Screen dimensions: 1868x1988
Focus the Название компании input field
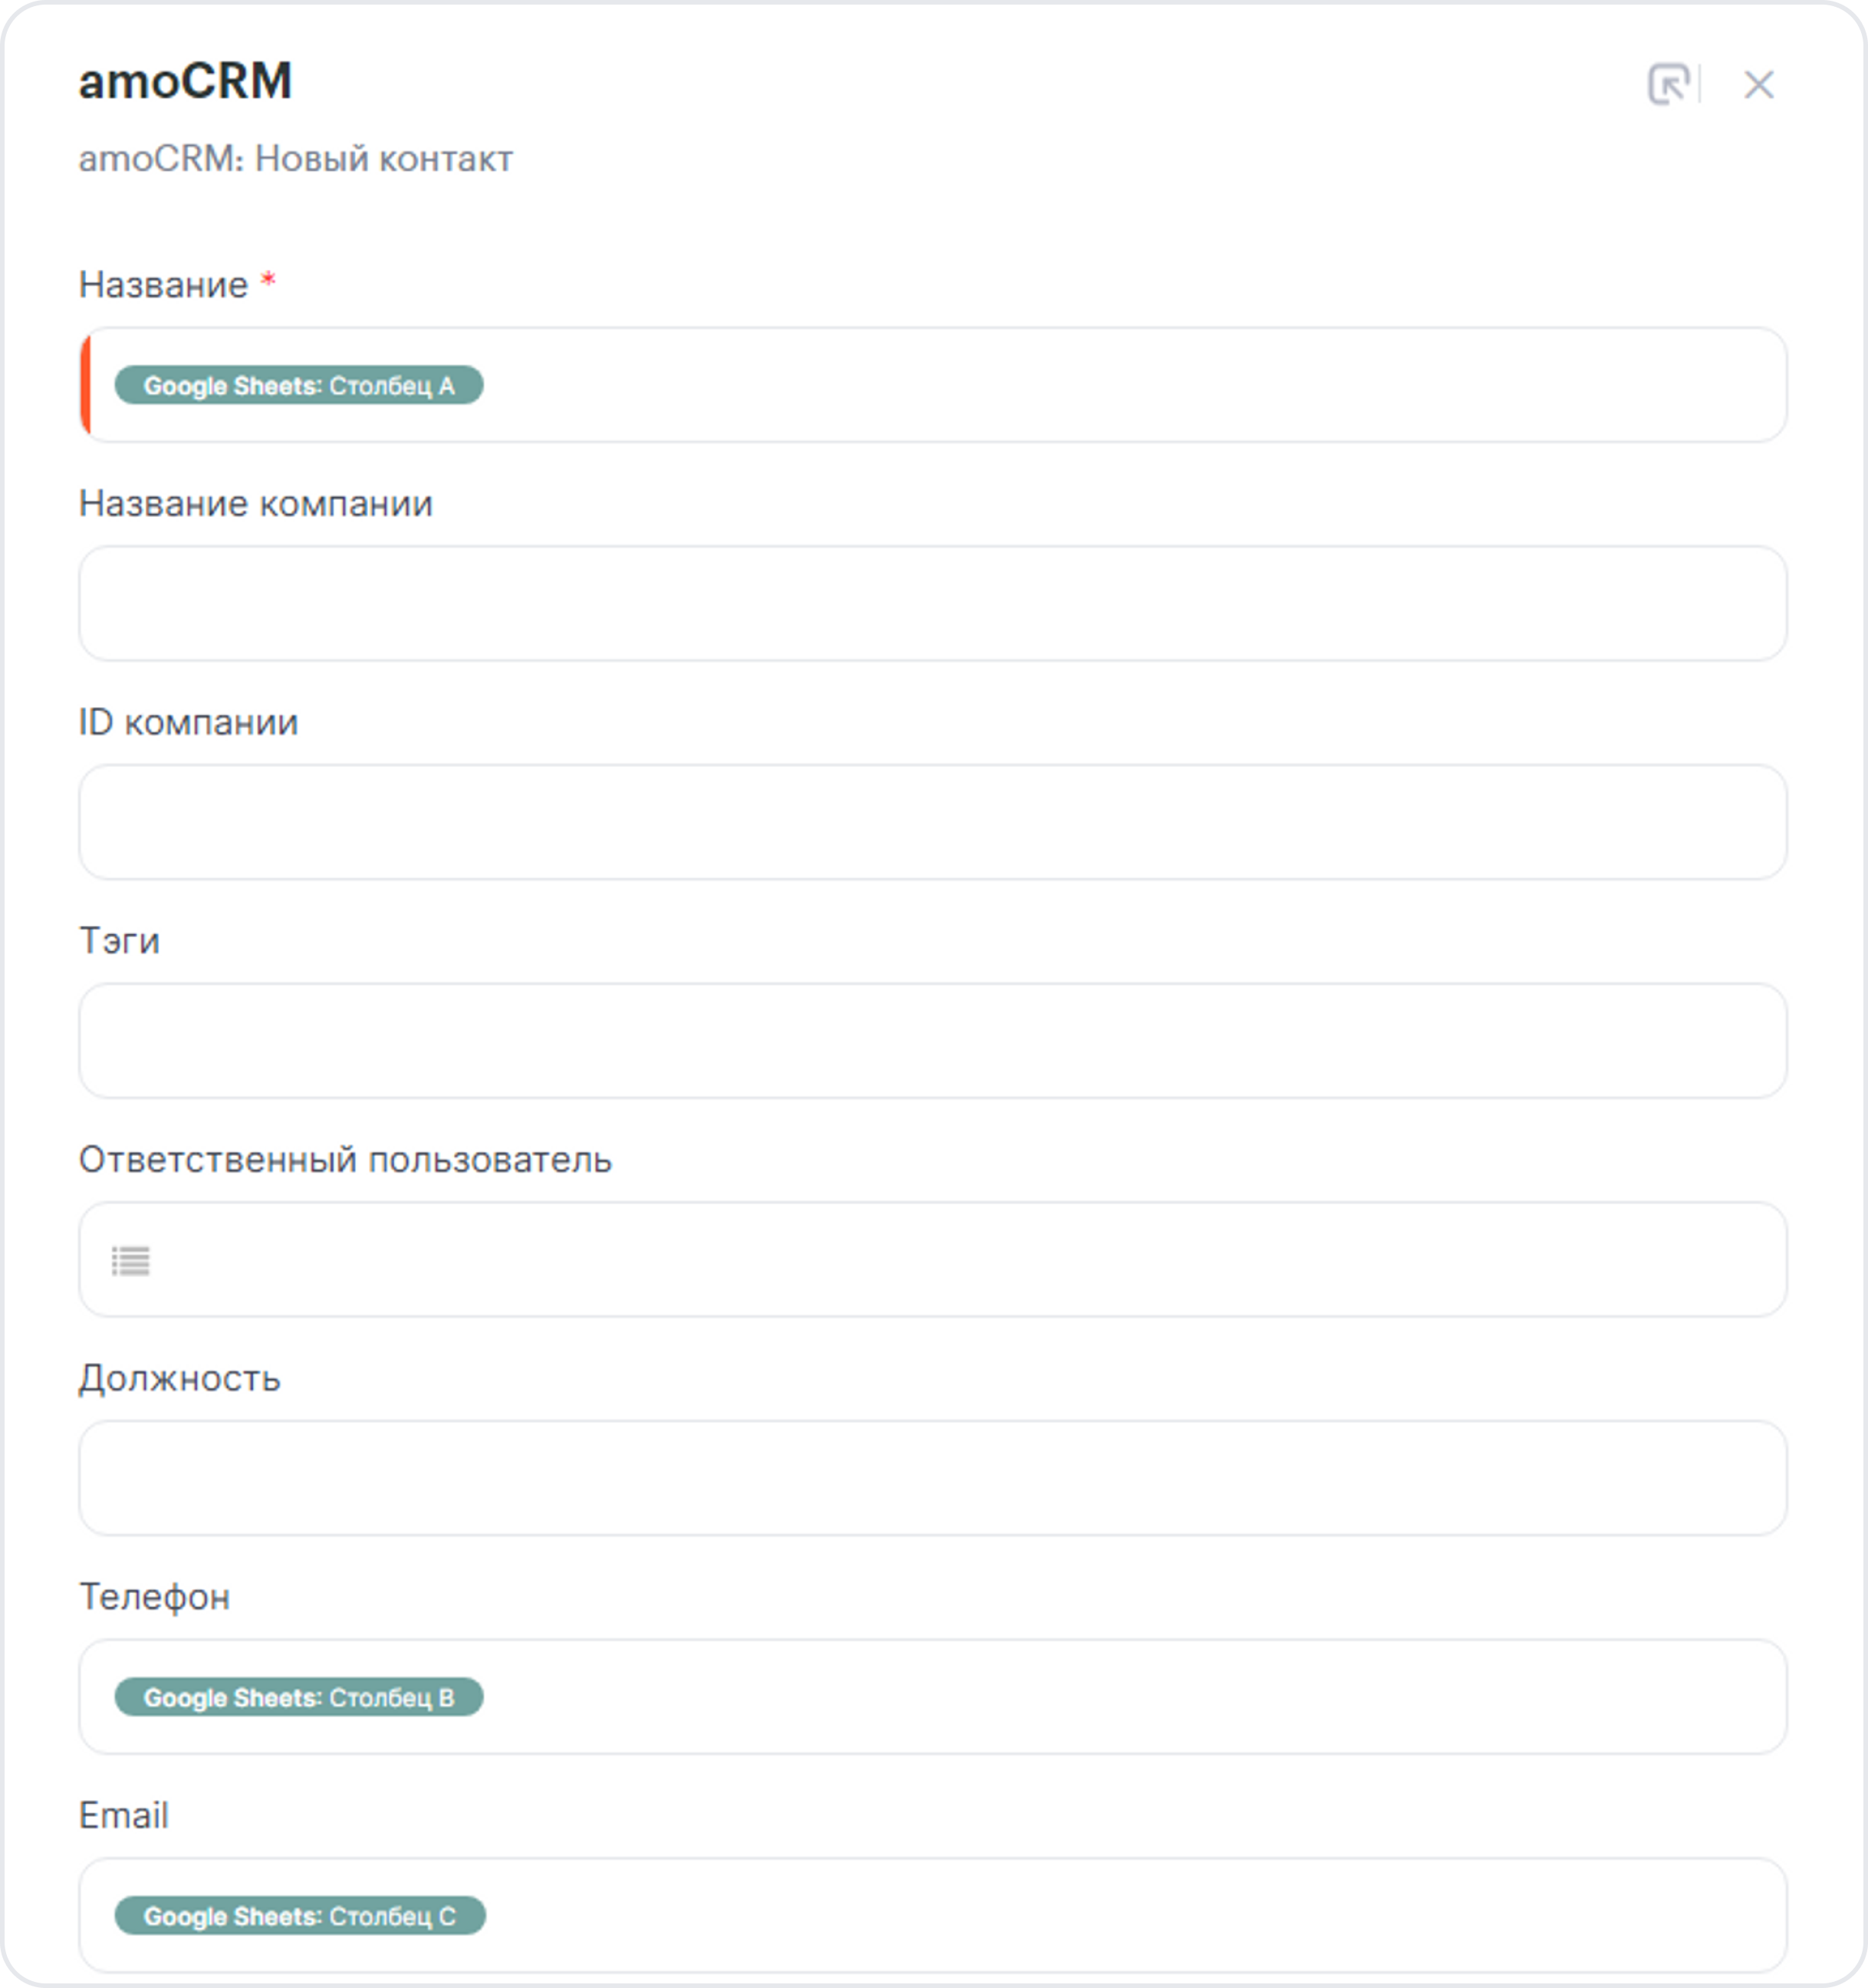933,603
